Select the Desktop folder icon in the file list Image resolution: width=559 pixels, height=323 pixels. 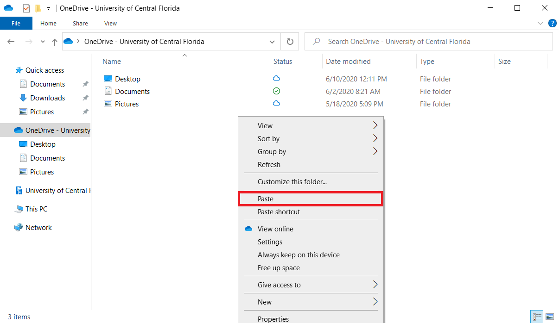tap(108, 79)
